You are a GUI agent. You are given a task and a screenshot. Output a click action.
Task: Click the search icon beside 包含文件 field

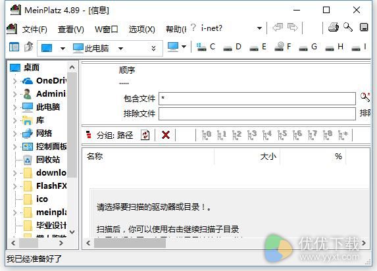click(365, 97)
